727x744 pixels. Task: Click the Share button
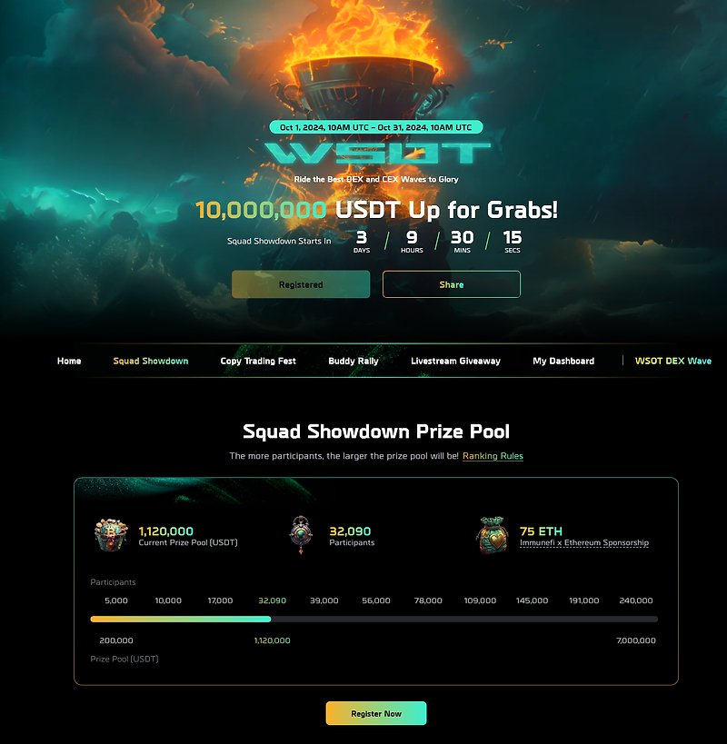[x=452, y=284]
